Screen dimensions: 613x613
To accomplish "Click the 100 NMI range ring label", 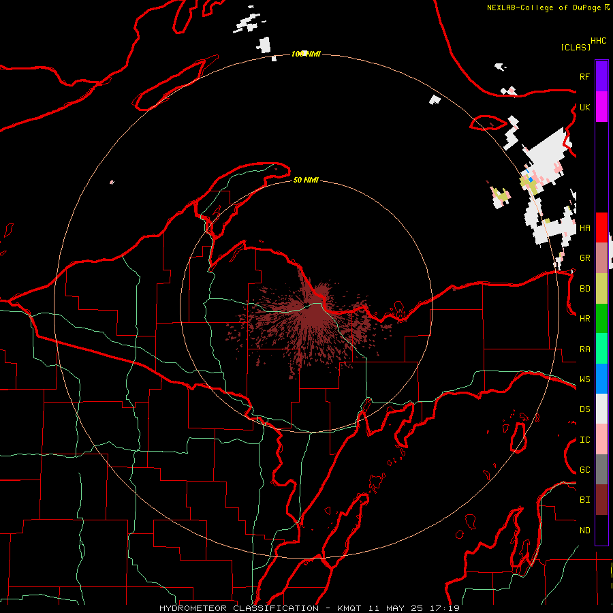I will click(306, 54).
